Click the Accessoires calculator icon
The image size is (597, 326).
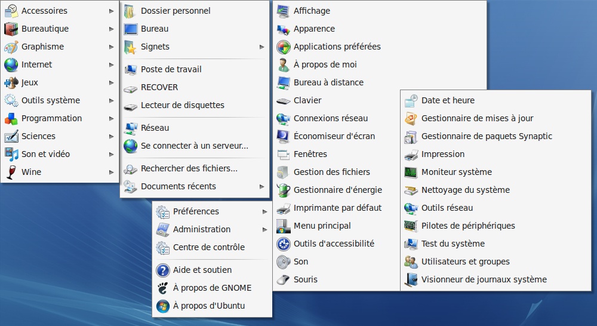pos(11,11)
